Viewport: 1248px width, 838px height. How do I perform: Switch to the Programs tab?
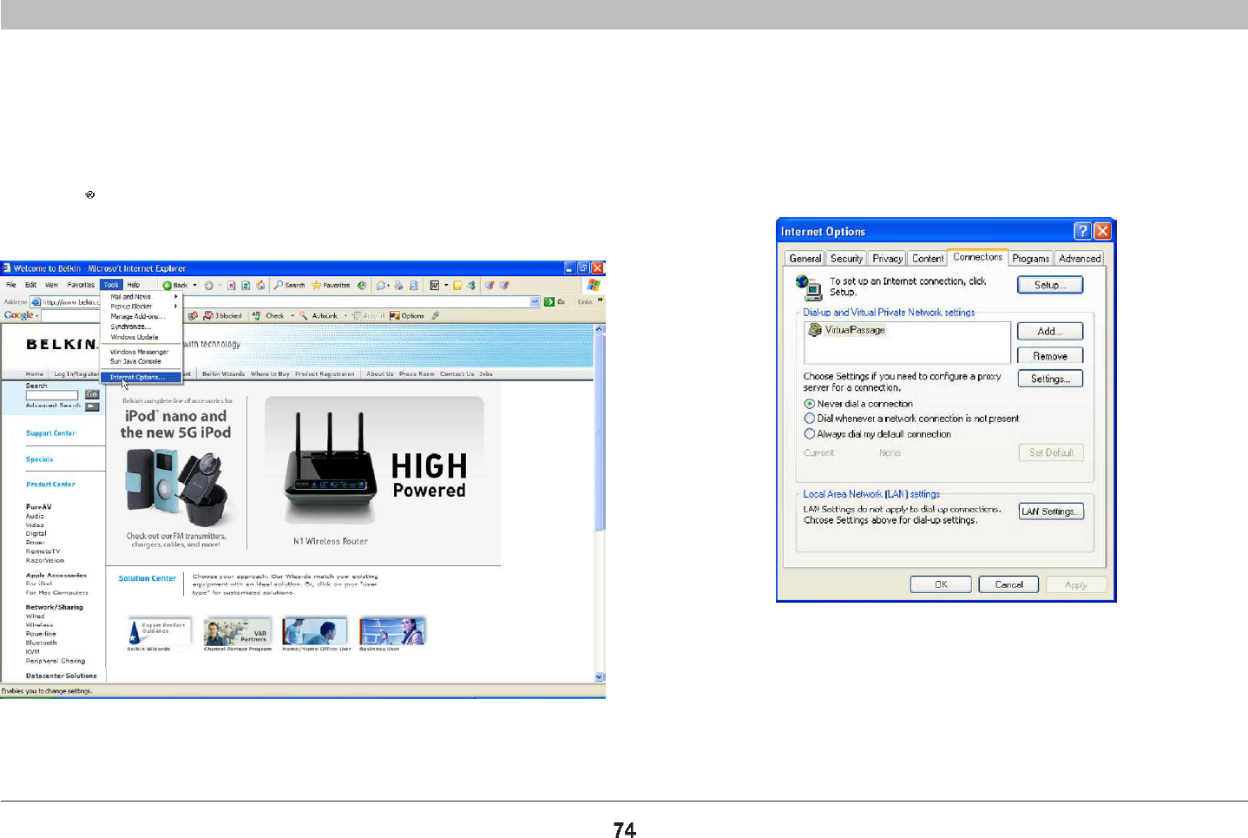pyautogui.click(x=1030, y=259)
